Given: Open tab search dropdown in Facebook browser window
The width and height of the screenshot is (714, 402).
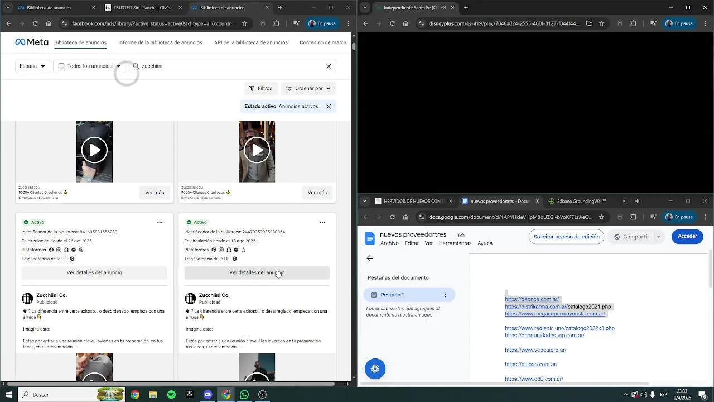Looking at the screenshot, I should click(8, 8).
